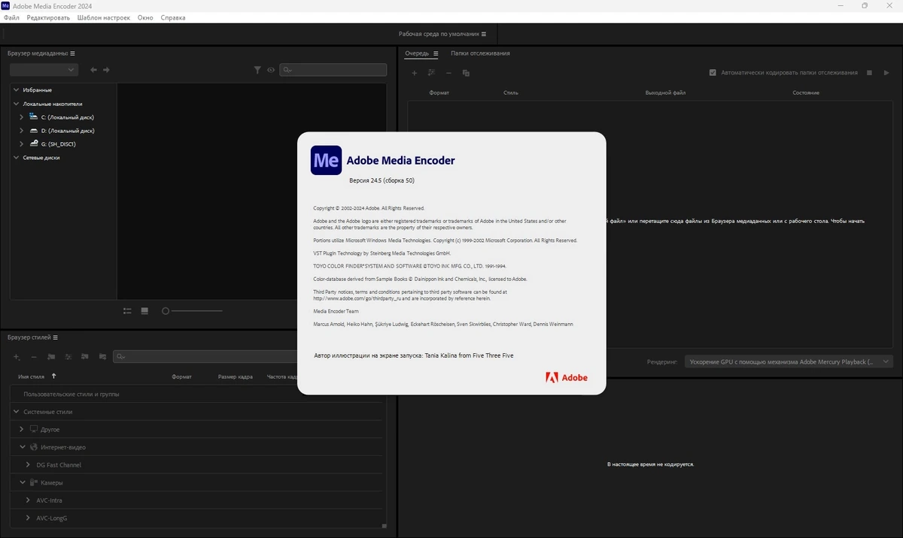
Task: Open the default workspace menu icon
Action: coord(484,34)
